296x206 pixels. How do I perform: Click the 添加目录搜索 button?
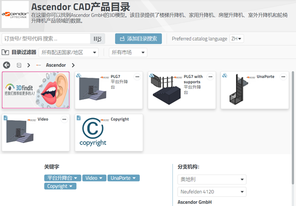pos(139,39)
